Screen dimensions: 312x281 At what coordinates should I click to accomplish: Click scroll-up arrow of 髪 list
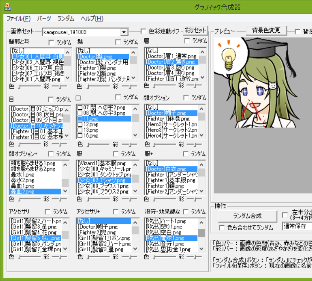pos(133,52)
